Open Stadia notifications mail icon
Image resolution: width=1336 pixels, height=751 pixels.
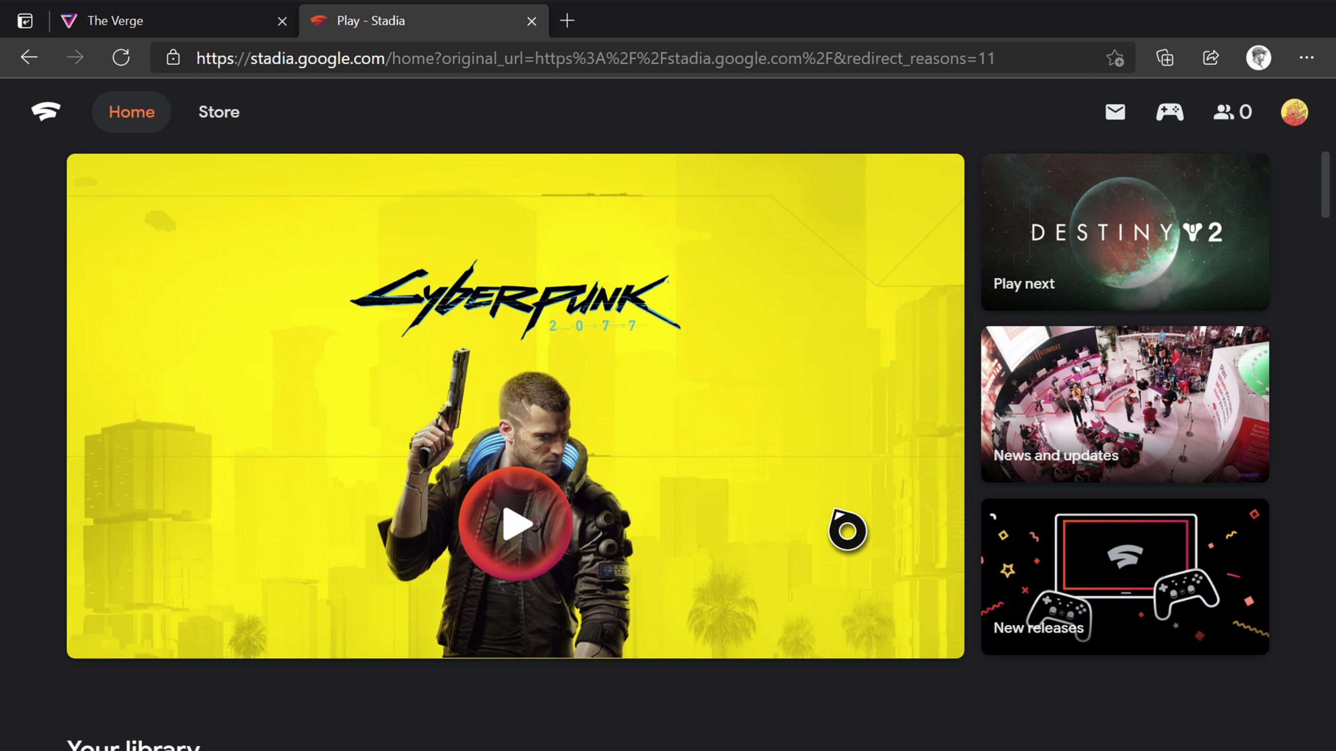1115,112
